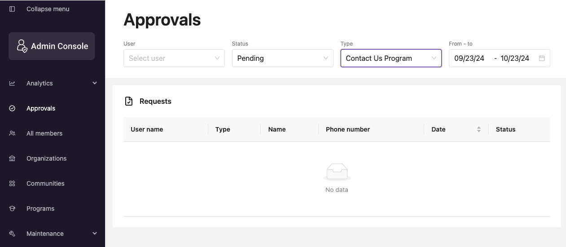Open the calendar icon in date range
This screenshot has width=566, height=247.
tap(542, 58)
